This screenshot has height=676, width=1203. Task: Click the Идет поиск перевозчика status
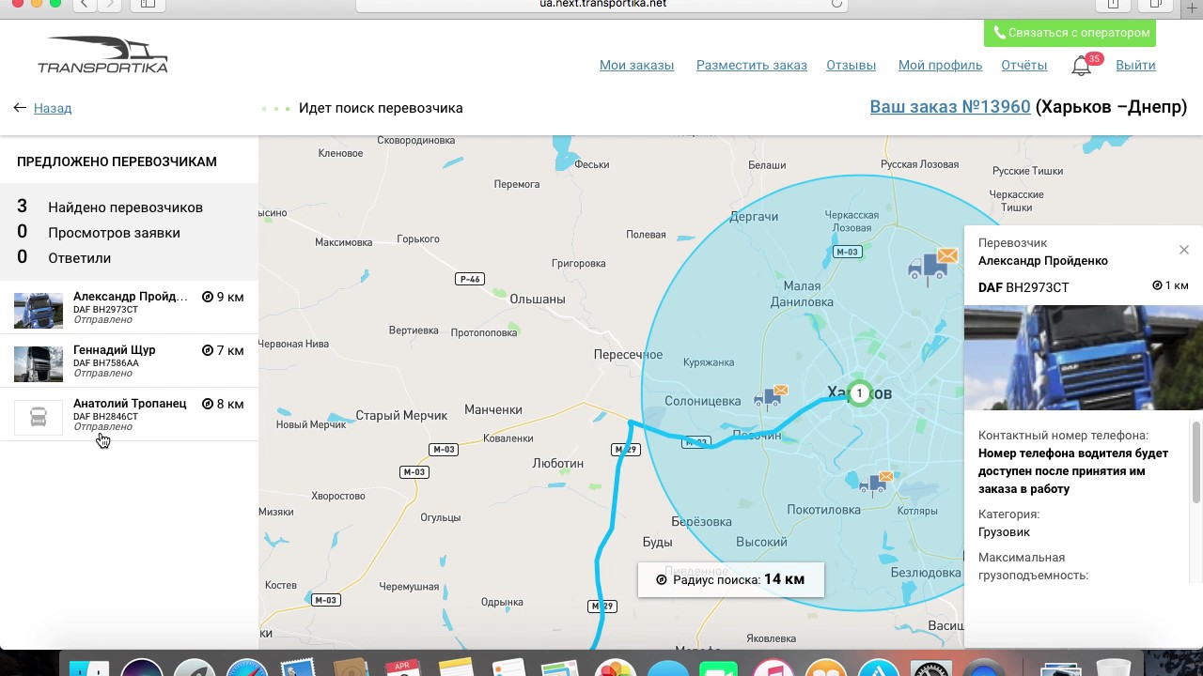click(381, 108)
